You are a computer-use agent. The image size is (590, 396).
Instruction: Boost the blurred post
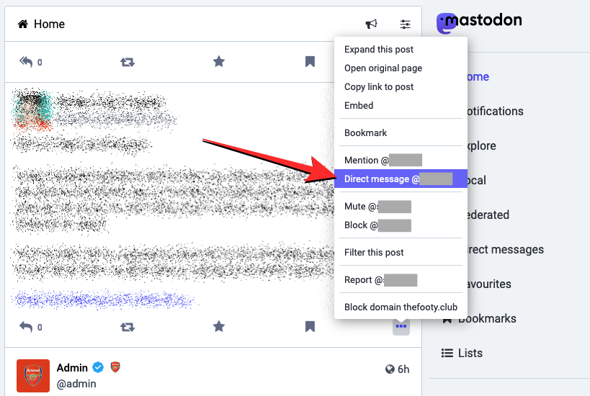(128, 327)
